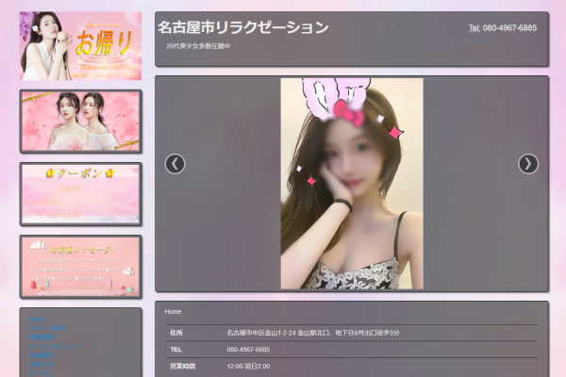The height and width of the screenshot is (377, 566).
Task: Go to the previous slide with left arrow
Action: [175, 164]
